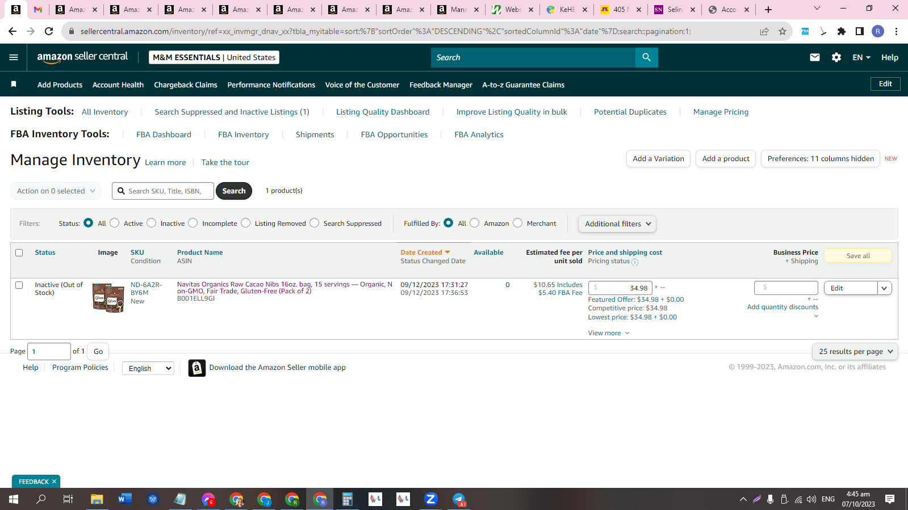Open the FBA calculator extension icon
Screen dimensions: 908x510
coord(805,31)
